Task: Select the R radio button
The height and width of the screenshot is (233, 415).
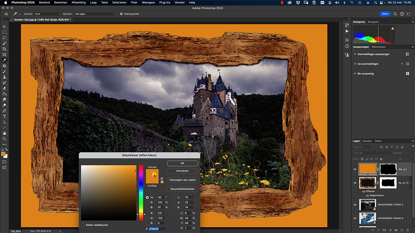Action: tap(147, 213)
